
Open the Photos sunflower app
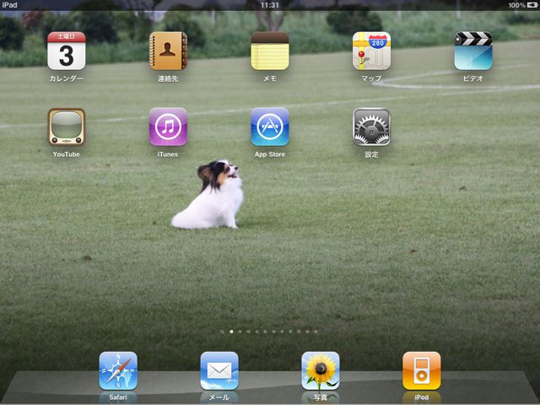(321, 371)
